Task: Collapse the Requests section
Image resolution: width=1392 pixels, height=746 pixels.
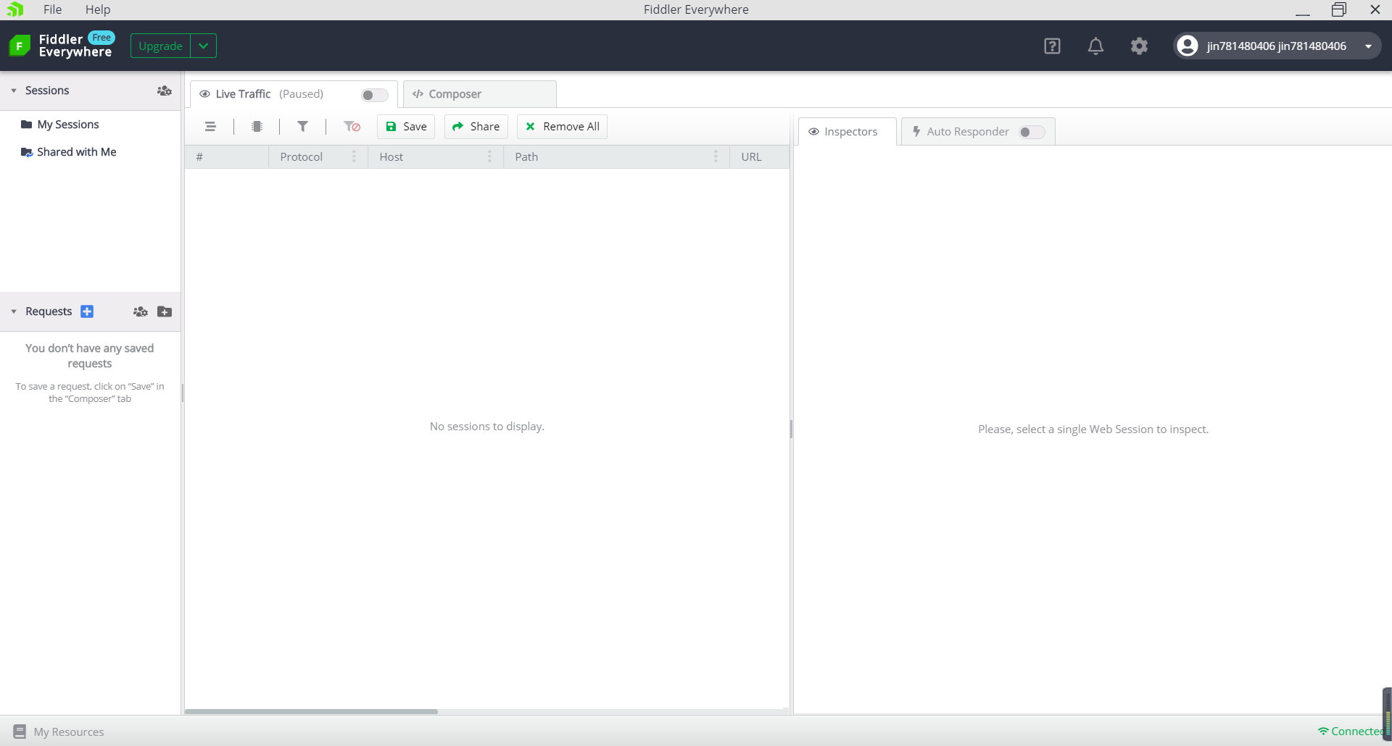Action: click(x=14, y=311)
